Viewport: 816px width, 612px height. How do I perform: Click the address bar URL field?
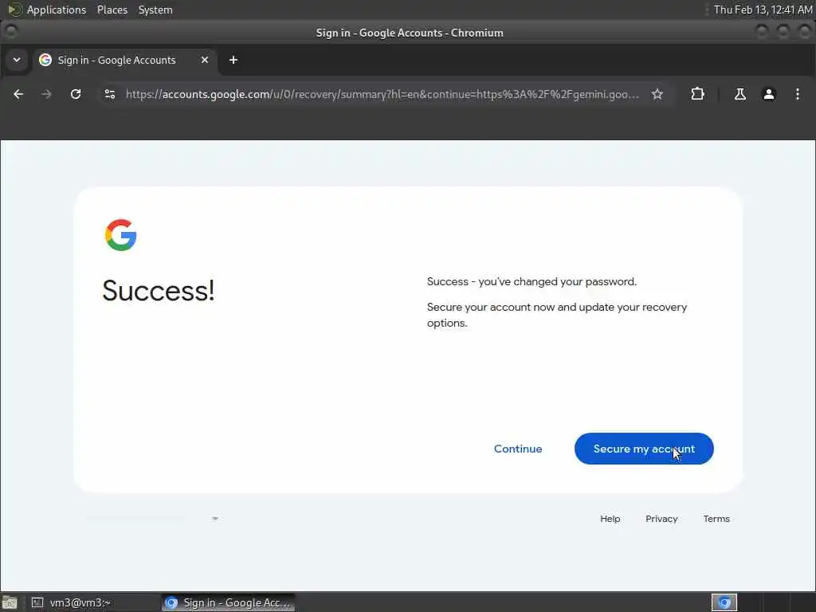point(382,94)
